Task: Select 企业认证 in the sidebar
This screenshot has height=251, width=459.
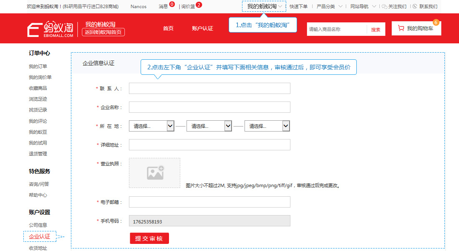Action: pos(40,236)
